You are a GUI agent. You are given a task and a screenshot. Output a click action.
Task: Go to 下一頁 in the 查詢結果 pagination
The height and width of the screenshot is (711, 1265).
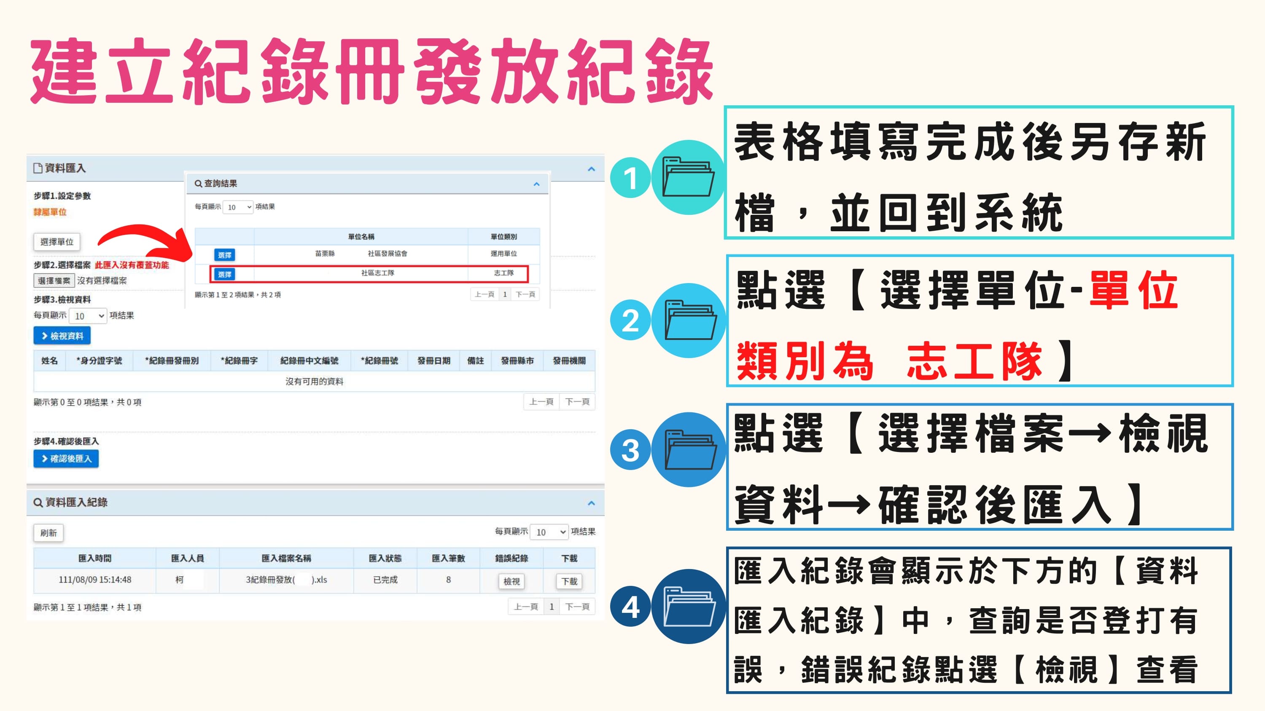(x=525, y=294)
